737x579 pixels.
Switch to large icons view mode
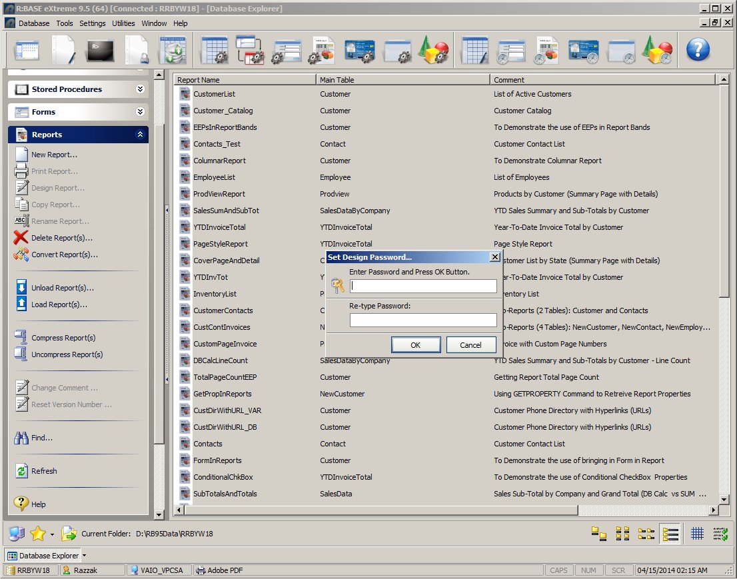tap(599, 534)
